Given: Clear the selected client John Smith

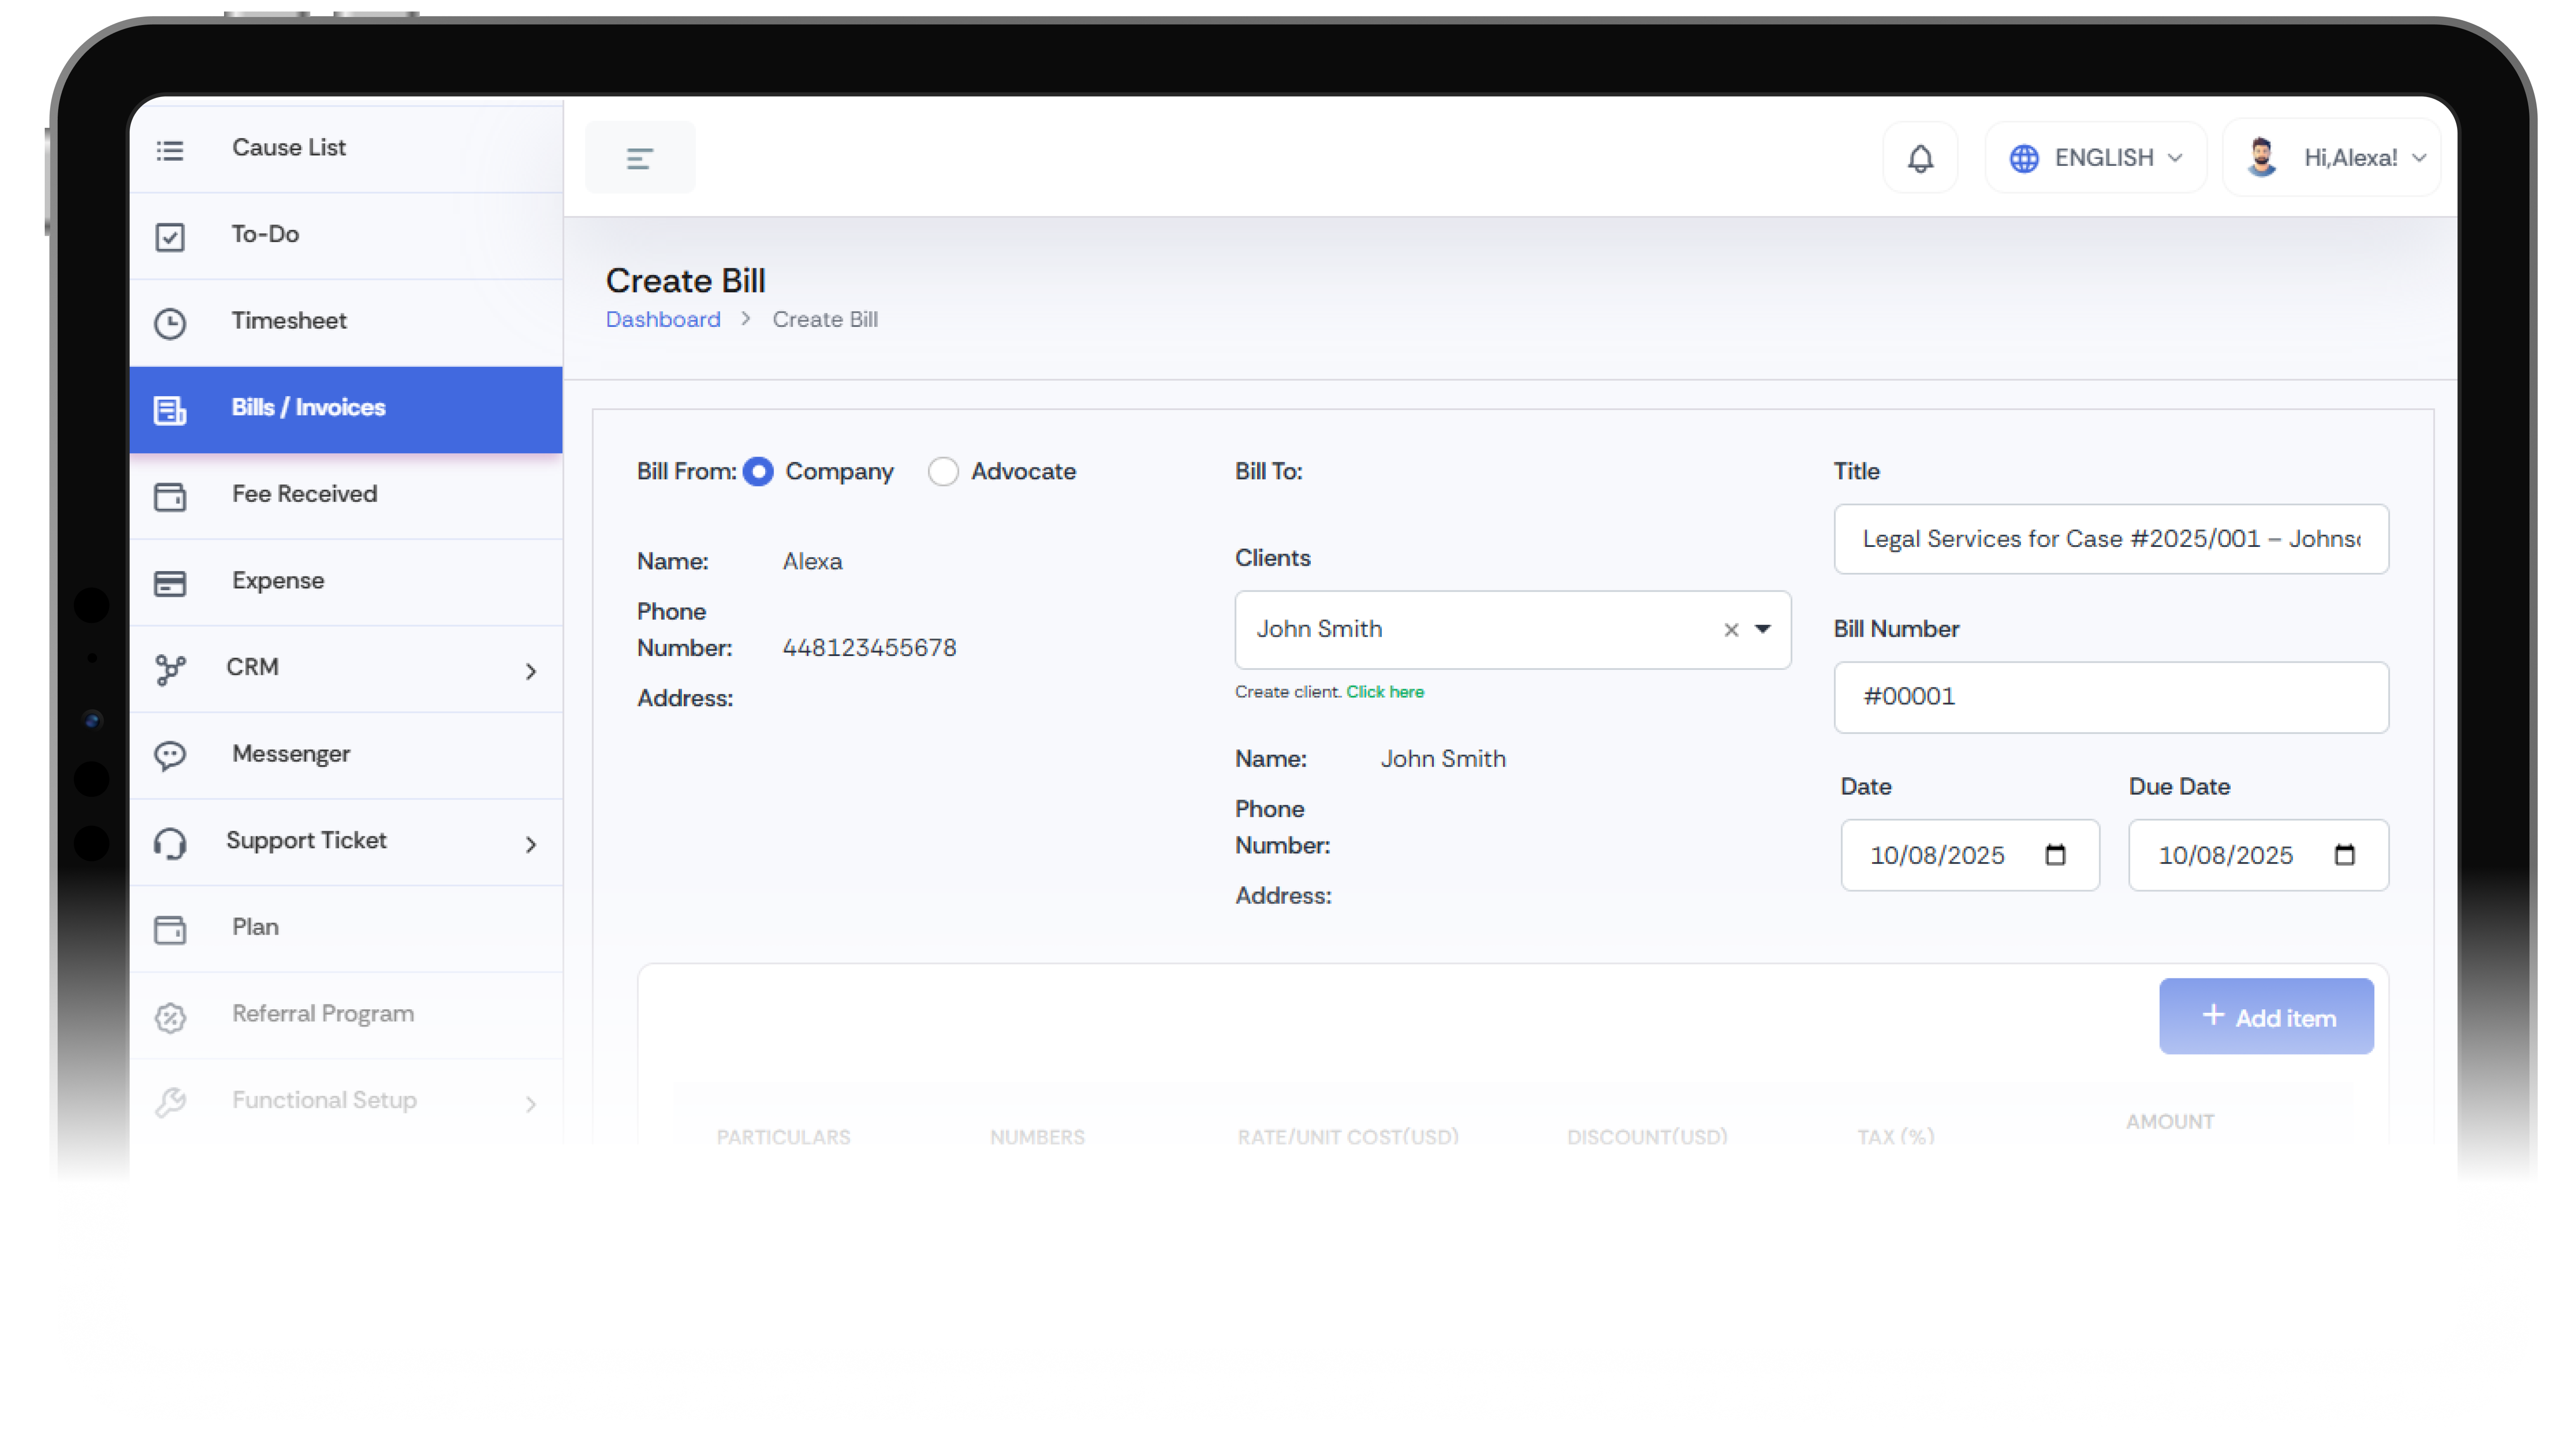Looking at the screenshot, I should coord(1731,630).
